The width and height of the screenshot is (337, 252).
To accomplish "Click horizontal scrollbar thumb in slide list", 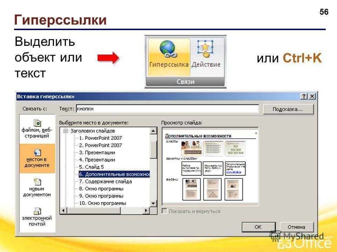I will pyautogui.click(x=94, y=210).
